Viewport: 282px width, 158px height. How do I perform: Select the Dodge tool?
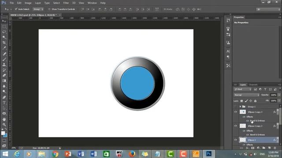(x=4, y=92)
